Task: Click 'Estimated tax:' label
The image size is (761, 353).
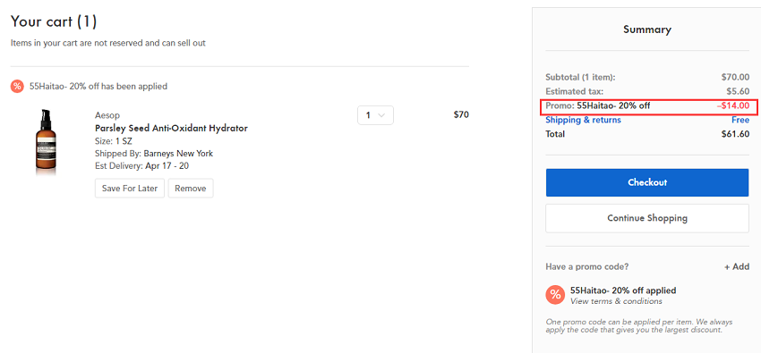Action: pyautogui.click(x=575, y=91)
